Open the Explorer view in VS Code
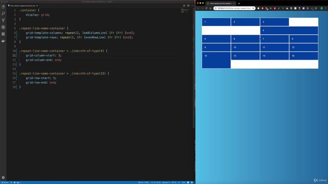The width and height of the screenshot is (328, 184). pyautogui.click(x=3, y=7)
